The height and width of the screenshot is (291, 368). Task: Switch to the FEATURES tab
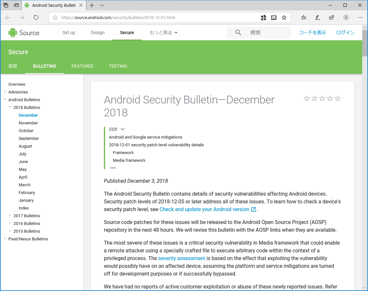82,66
